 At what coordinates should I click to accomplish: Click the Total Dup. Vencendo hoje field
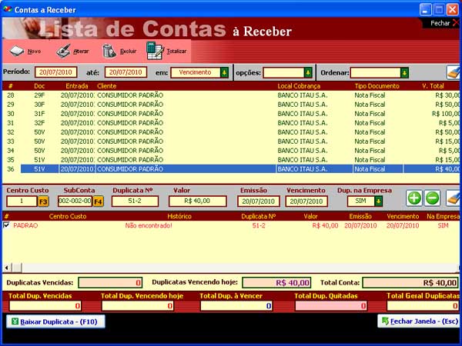(x=138, y=306)
